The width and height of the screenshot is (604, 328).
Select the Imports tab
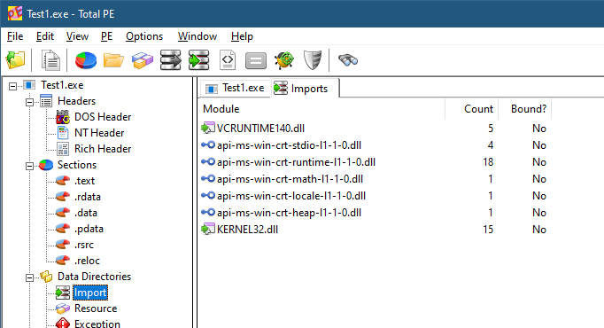click(x=306, y=89)
